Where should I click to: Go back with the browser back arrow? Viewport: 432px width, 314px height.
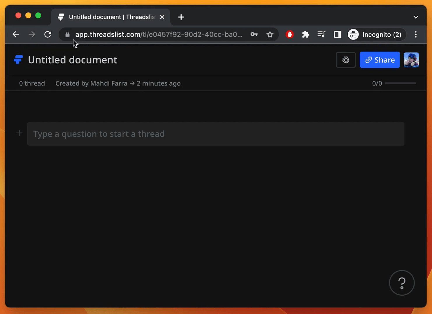coord(16,34)
